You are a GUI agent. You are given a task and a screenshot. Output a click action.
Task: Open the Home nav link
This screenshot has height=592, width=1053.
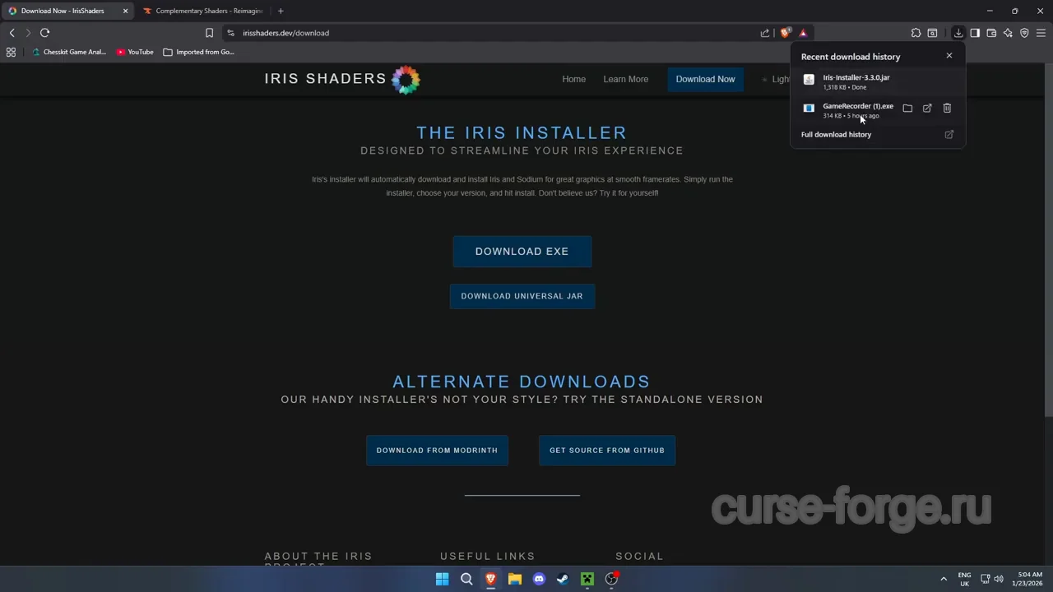click(x=573, y=79)
